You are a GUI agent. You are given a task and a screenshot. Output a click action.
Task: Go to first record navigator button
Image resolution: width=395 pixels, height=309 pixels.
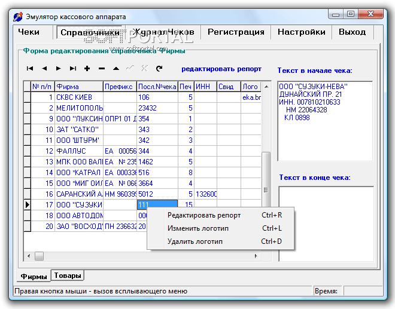click(30, 69)
